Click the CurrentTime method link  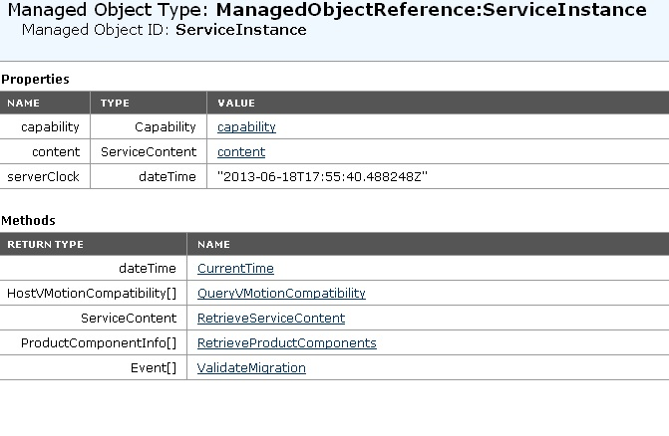tap(235, 269)
